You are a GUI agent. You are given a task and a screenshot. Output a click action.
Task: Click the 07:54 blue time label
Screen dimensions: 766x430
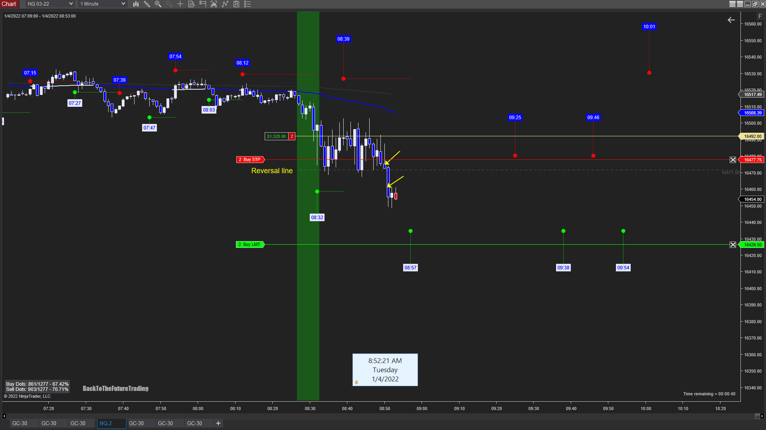pyautogui.click(x=175, y=57)
